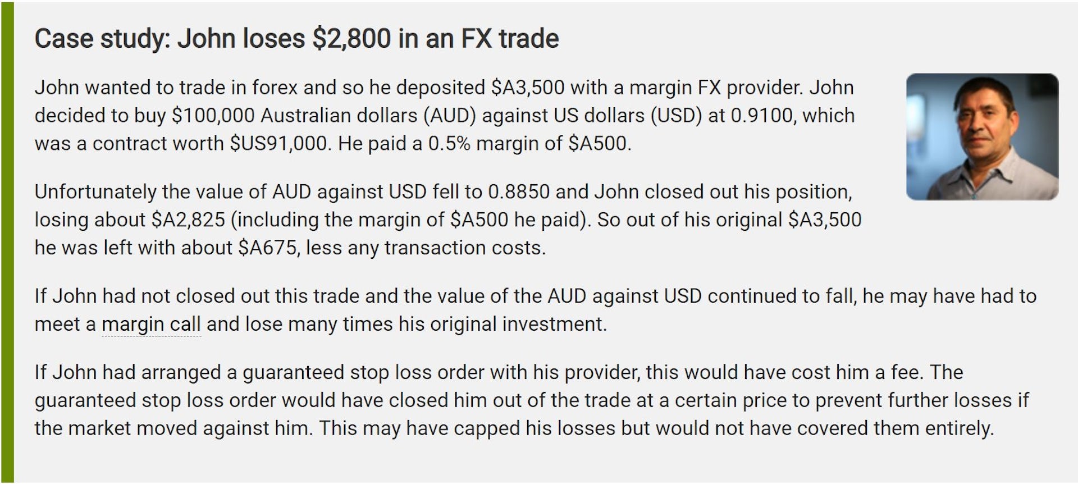Screen dimensions: 1078x484
Task: Click the "Case study" heading title
Action: coord(296,39)
